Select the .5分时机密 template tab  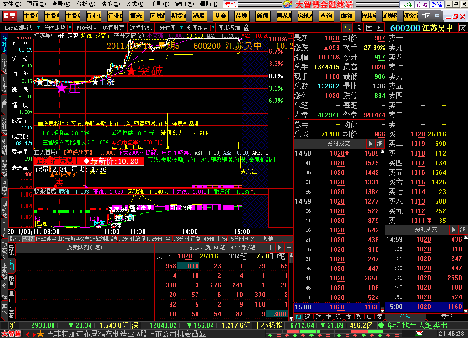pos(242,239)
